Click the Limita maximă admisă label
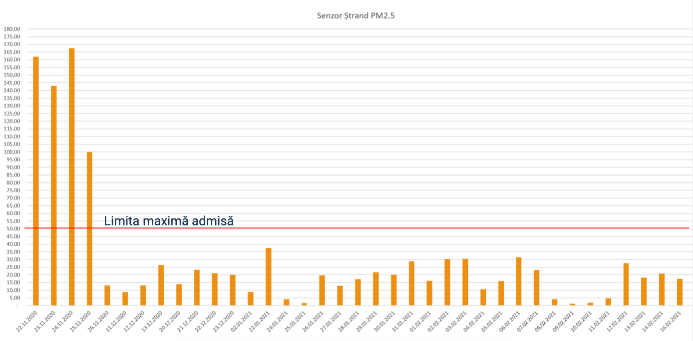This screenshot has height=341, width=693. [x=169, y=221]
